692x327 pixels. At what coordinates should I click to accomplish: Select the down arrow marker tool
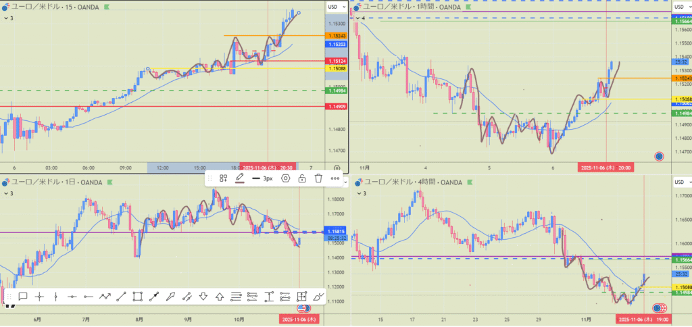tap(203, 296)
